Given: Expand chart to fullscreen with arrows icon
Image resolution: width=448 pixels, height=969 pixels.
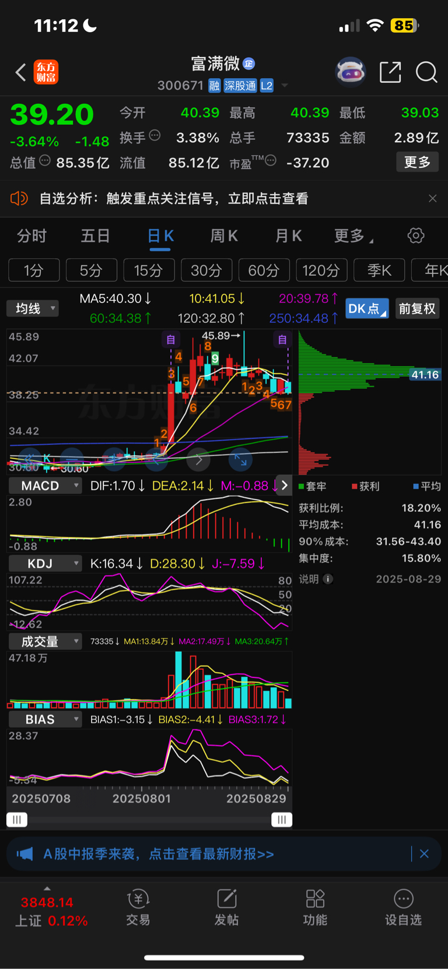Looking at the screenshot, I should [240, 459].
